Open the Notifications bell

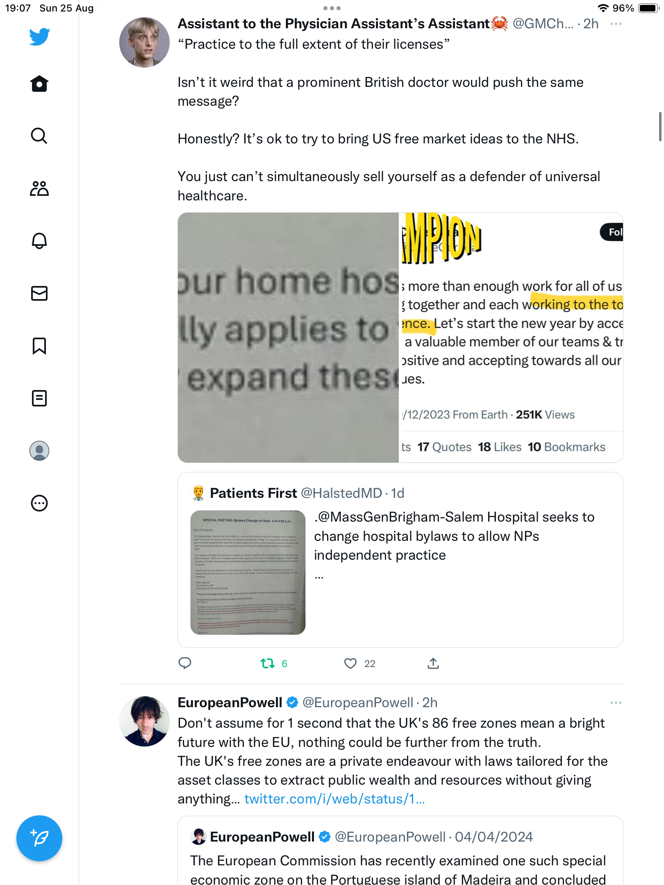(39, 241)
